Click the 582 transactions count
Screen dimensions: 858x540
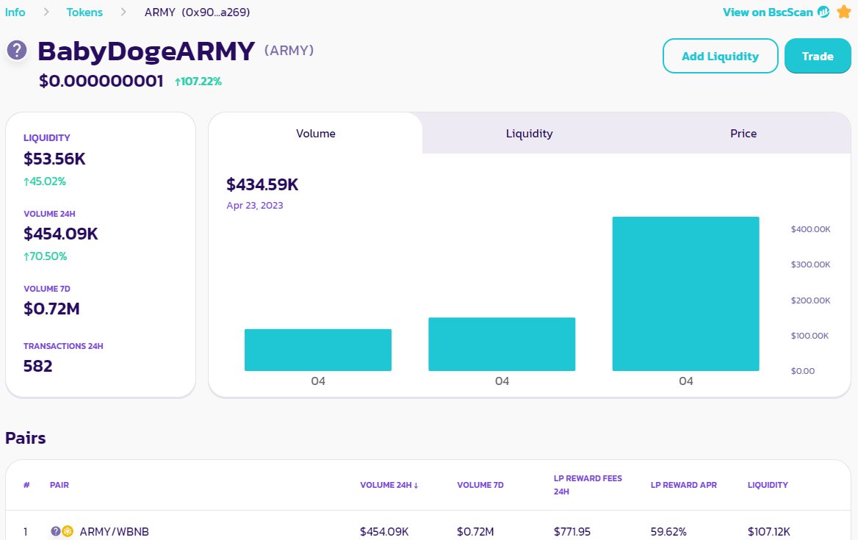click(x=37, y=366)
